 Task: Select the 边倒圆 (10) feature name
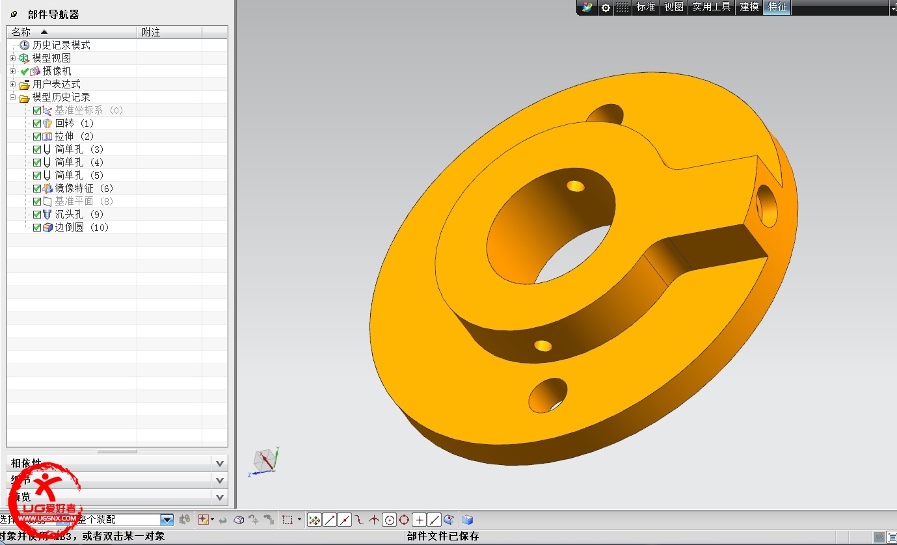(81, 227)
